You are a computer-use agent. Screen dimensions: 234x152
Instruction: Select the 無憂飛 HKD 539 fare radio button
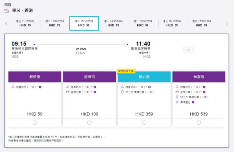[x=199, y=123]
